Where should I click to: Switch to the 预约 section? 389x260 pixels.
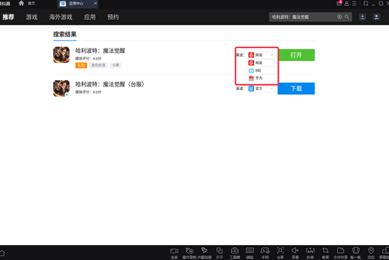pos(113,17)
